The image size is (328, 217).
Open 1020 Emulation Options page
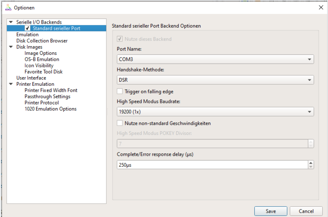50,109
